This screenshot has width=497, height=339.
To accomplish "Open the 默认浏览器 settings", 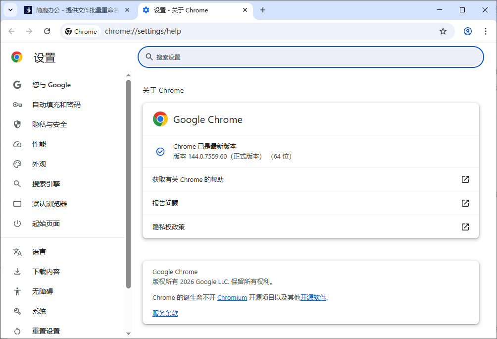I will pos(50,204).
